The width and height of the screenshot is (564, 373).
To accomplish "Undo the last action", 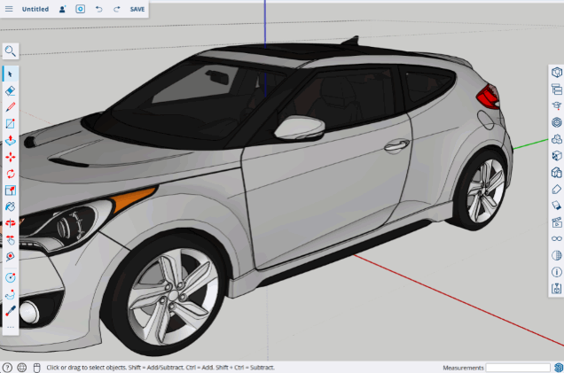I will point(98,9).
